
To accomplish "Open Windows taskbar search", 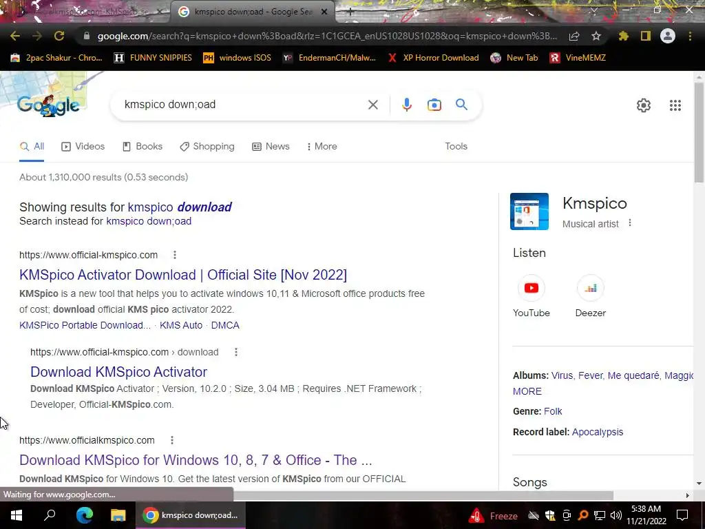I will pyautogui.click(x=50, y=515).
